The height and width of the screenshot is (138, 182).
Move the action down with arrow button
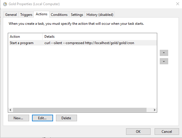click(x=164, y=61)
